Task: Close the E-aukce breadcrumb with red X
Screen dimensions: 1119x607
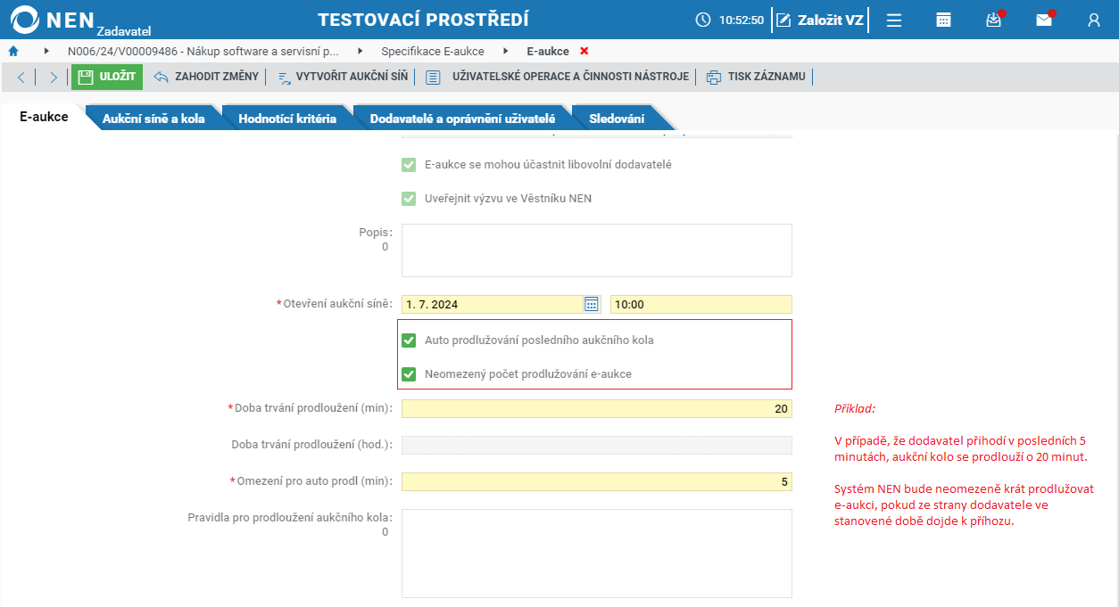Action: tap(584, 51)
